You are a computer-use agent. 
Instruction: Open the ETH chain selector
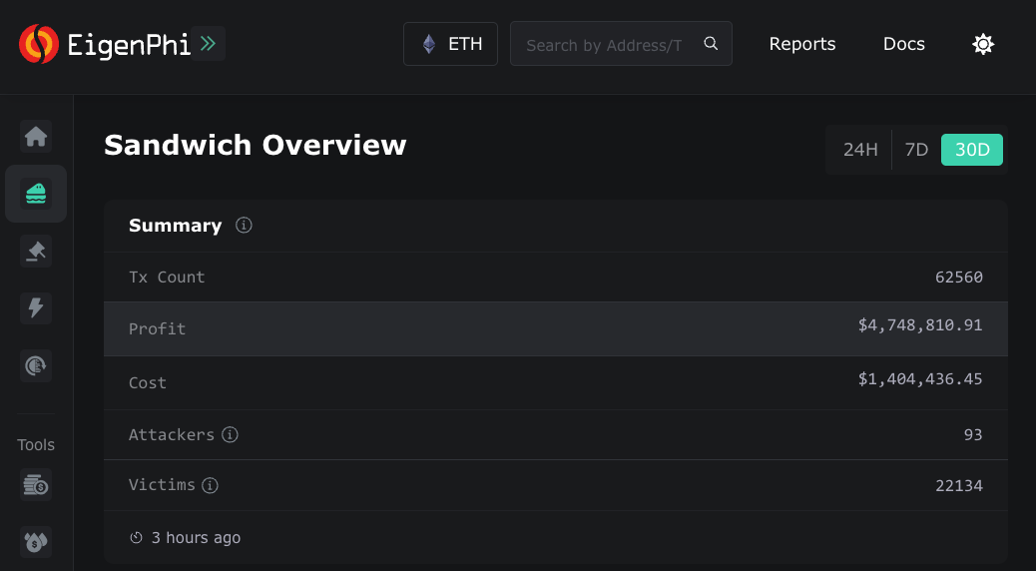click(x=450, y=44)
